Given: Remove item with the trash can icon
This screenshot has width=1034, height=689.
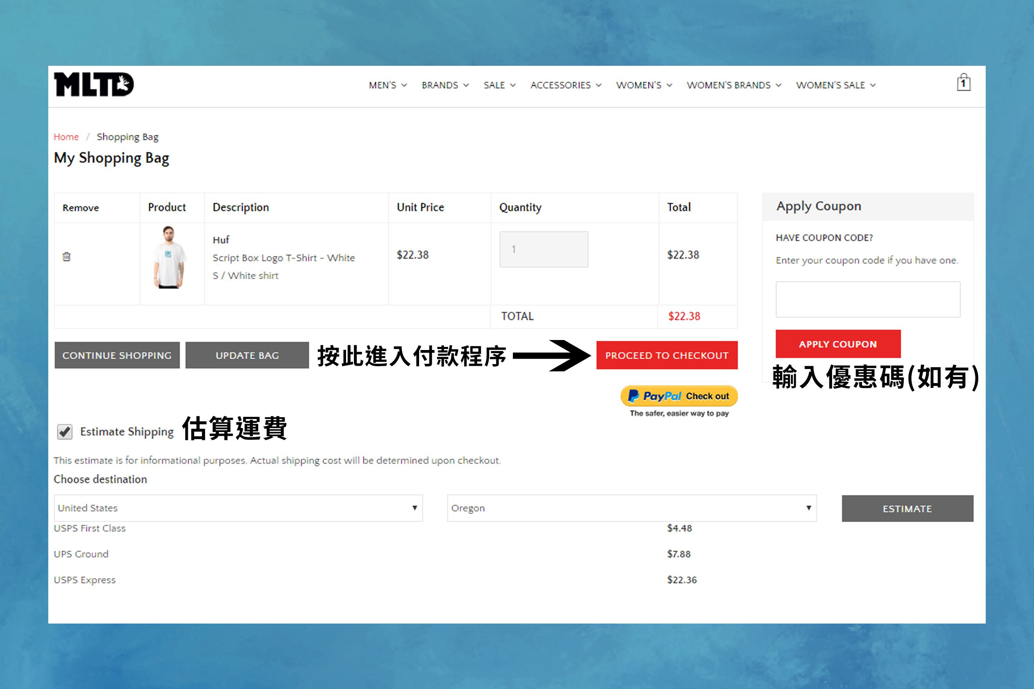Looking at the screenshot, I should point(67,257).
